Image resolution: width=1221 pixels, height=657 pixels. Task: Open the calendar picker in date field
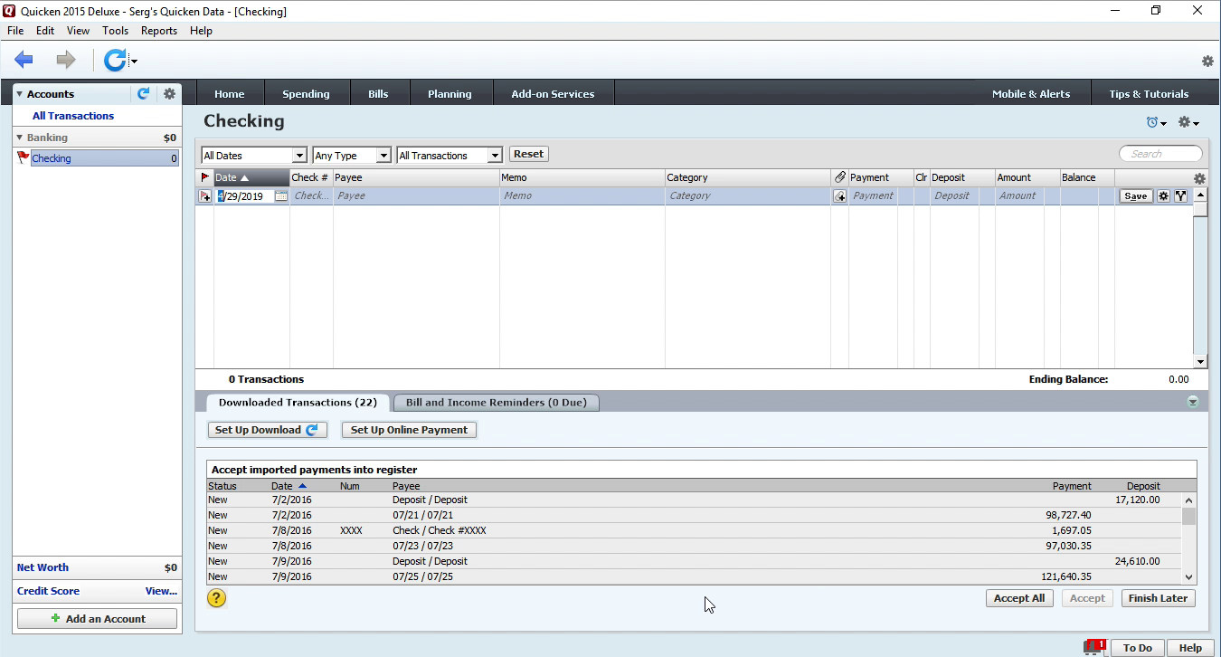point(281,195)
